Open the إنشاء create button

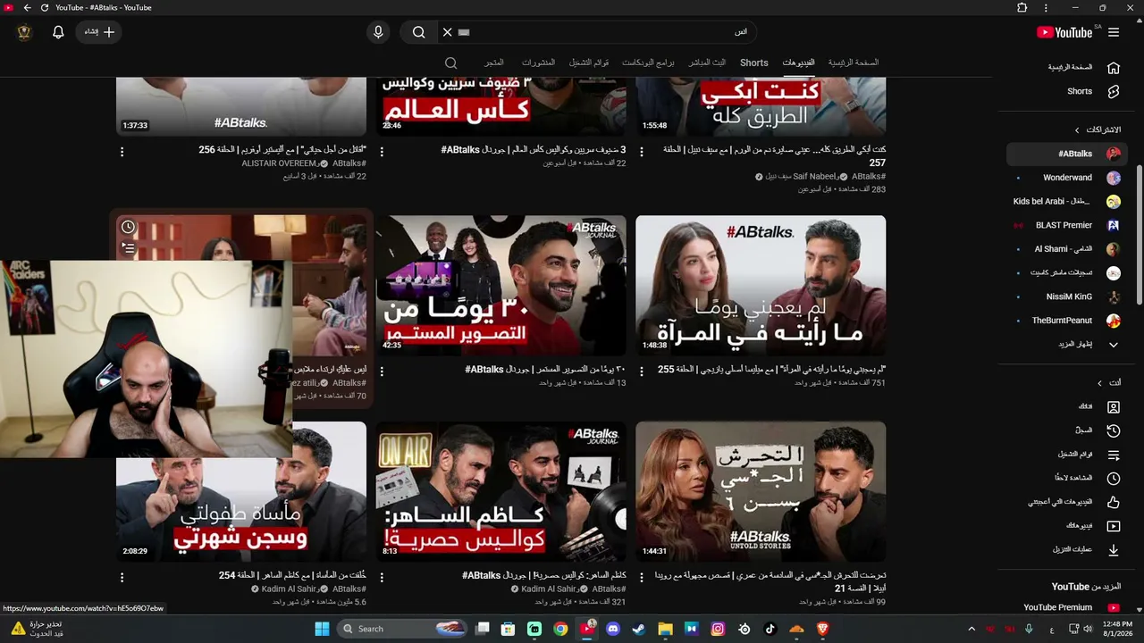[x=99, y=32]
